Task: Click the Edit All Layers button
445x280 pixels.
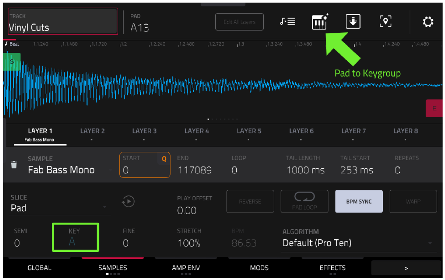Action: (240, 22)
